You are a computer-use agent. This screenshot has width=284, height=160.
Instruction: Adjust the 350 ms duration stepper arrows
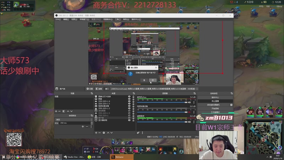coord(92,123)
